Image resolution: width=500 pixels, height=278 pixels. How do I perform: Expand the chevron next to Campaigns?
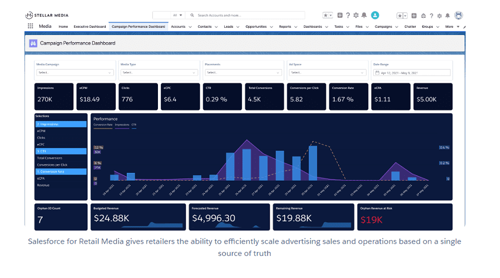click(x=397, y=27)
